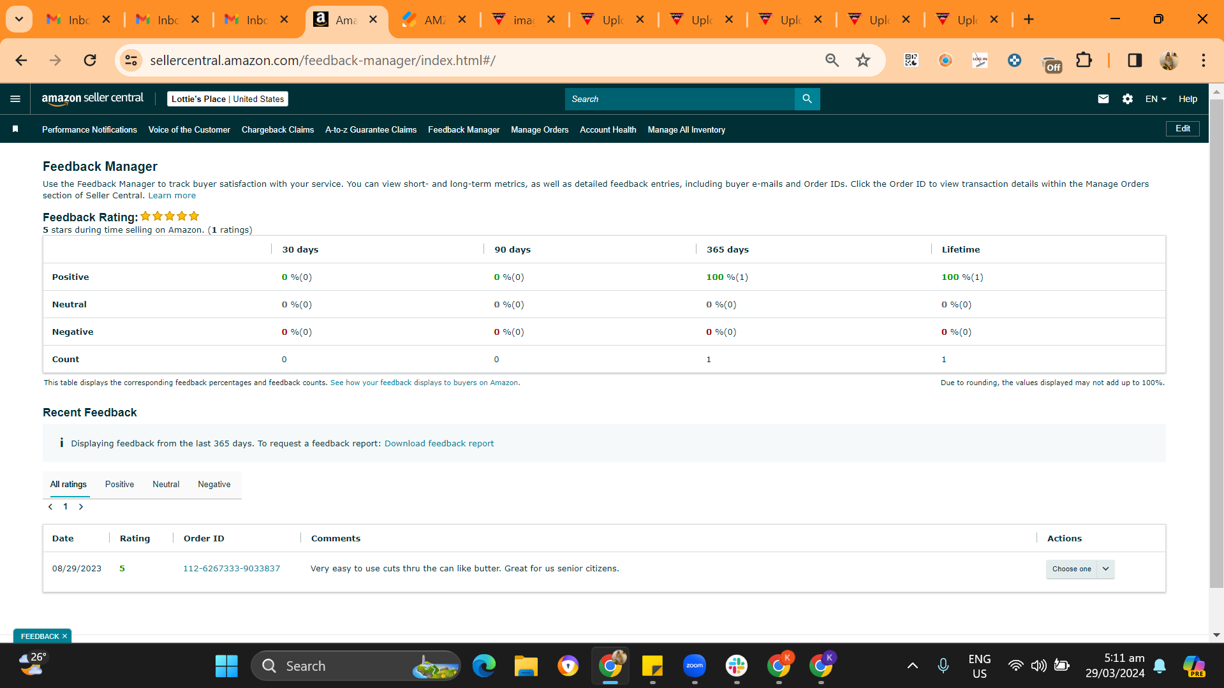The width and height of the screenshot is (1224, 688).
Task: Click the page vertical scrollbar
Action: [1216, 344]
